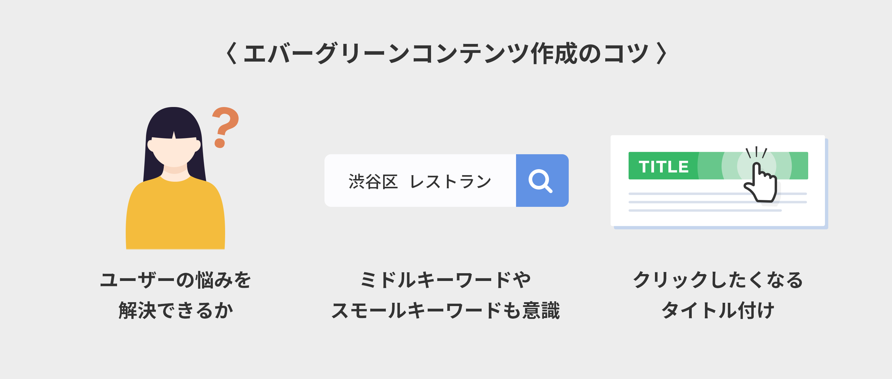Click the caption ユーザーの悩みを
The height and width of the screenshot is (379, 892).
click(175, 280)
